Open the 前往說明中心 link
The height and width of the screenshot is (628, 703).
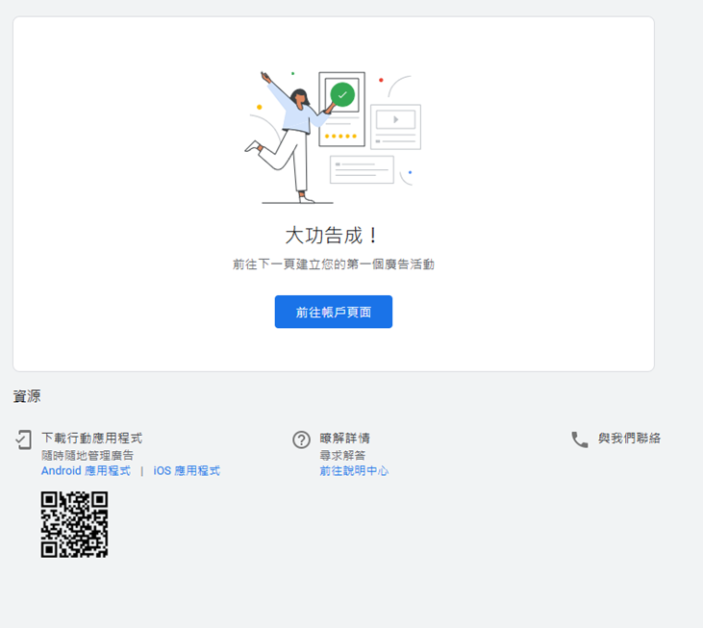[x=354, y=470]
